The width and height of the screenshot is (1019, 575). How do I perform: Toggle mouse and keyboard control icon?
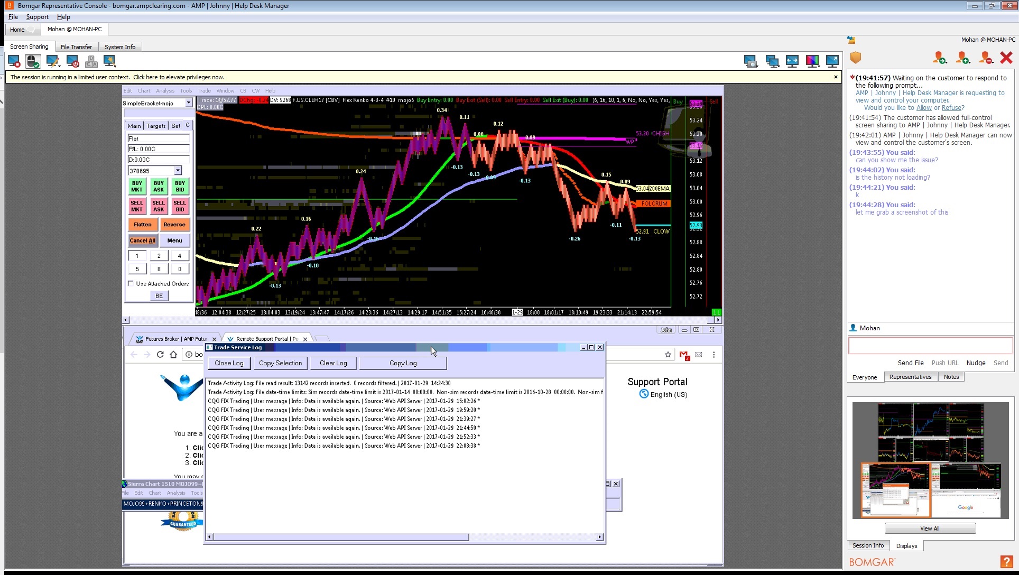coord(33,62)
